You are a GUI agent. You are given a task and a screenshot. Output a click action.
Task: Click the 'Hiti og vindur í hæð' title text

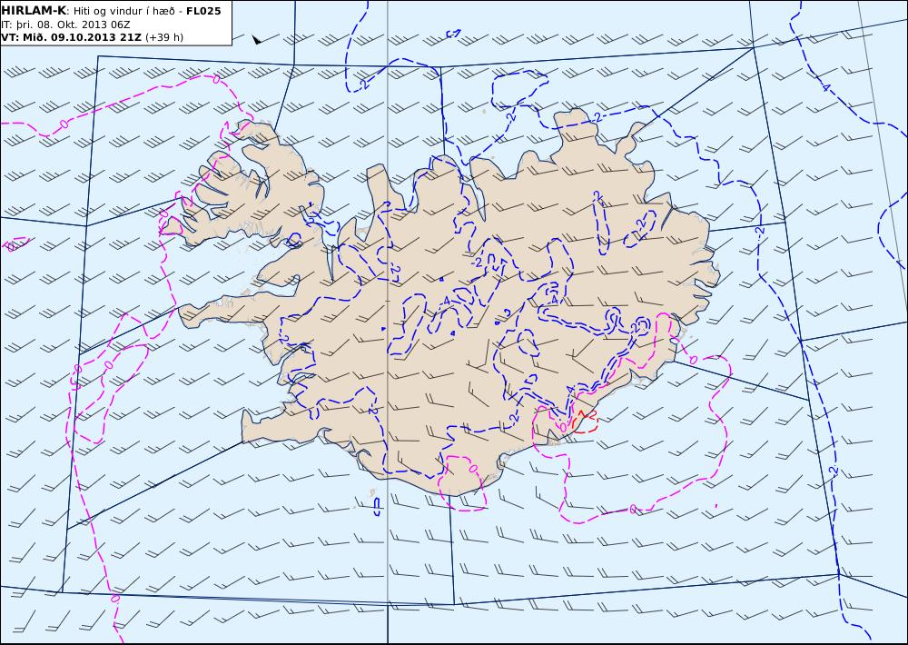coord(123,11)
